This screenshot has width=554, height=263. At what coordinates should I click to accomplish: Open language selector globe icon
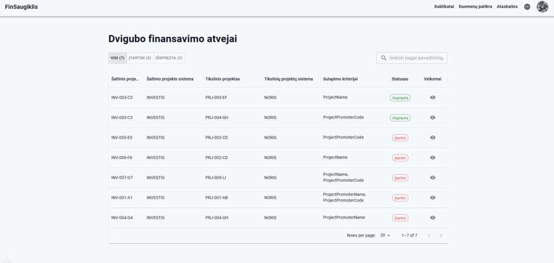pyautogui.click(x=527, y=6)
